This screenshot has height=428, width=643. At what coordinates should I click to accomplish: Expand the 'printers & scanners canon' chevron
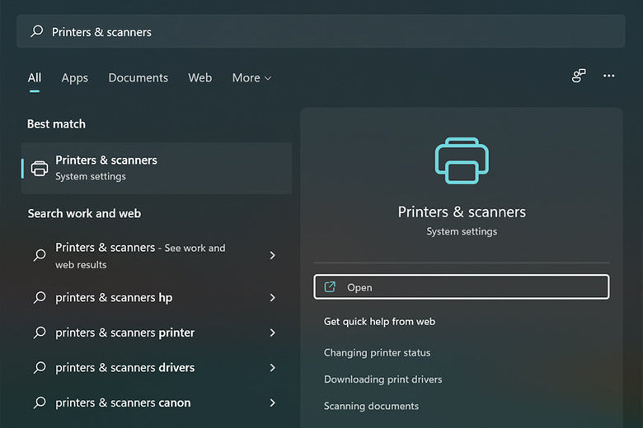pyautogui.click(x=273, y=402)
